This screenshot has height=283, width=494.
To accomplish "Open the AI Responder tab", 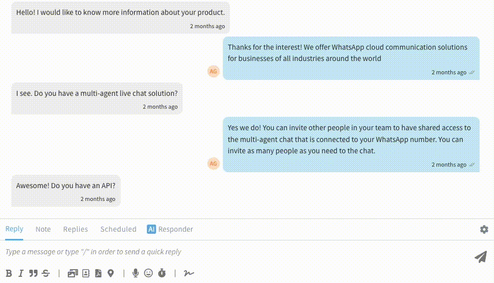I will 170,229.
